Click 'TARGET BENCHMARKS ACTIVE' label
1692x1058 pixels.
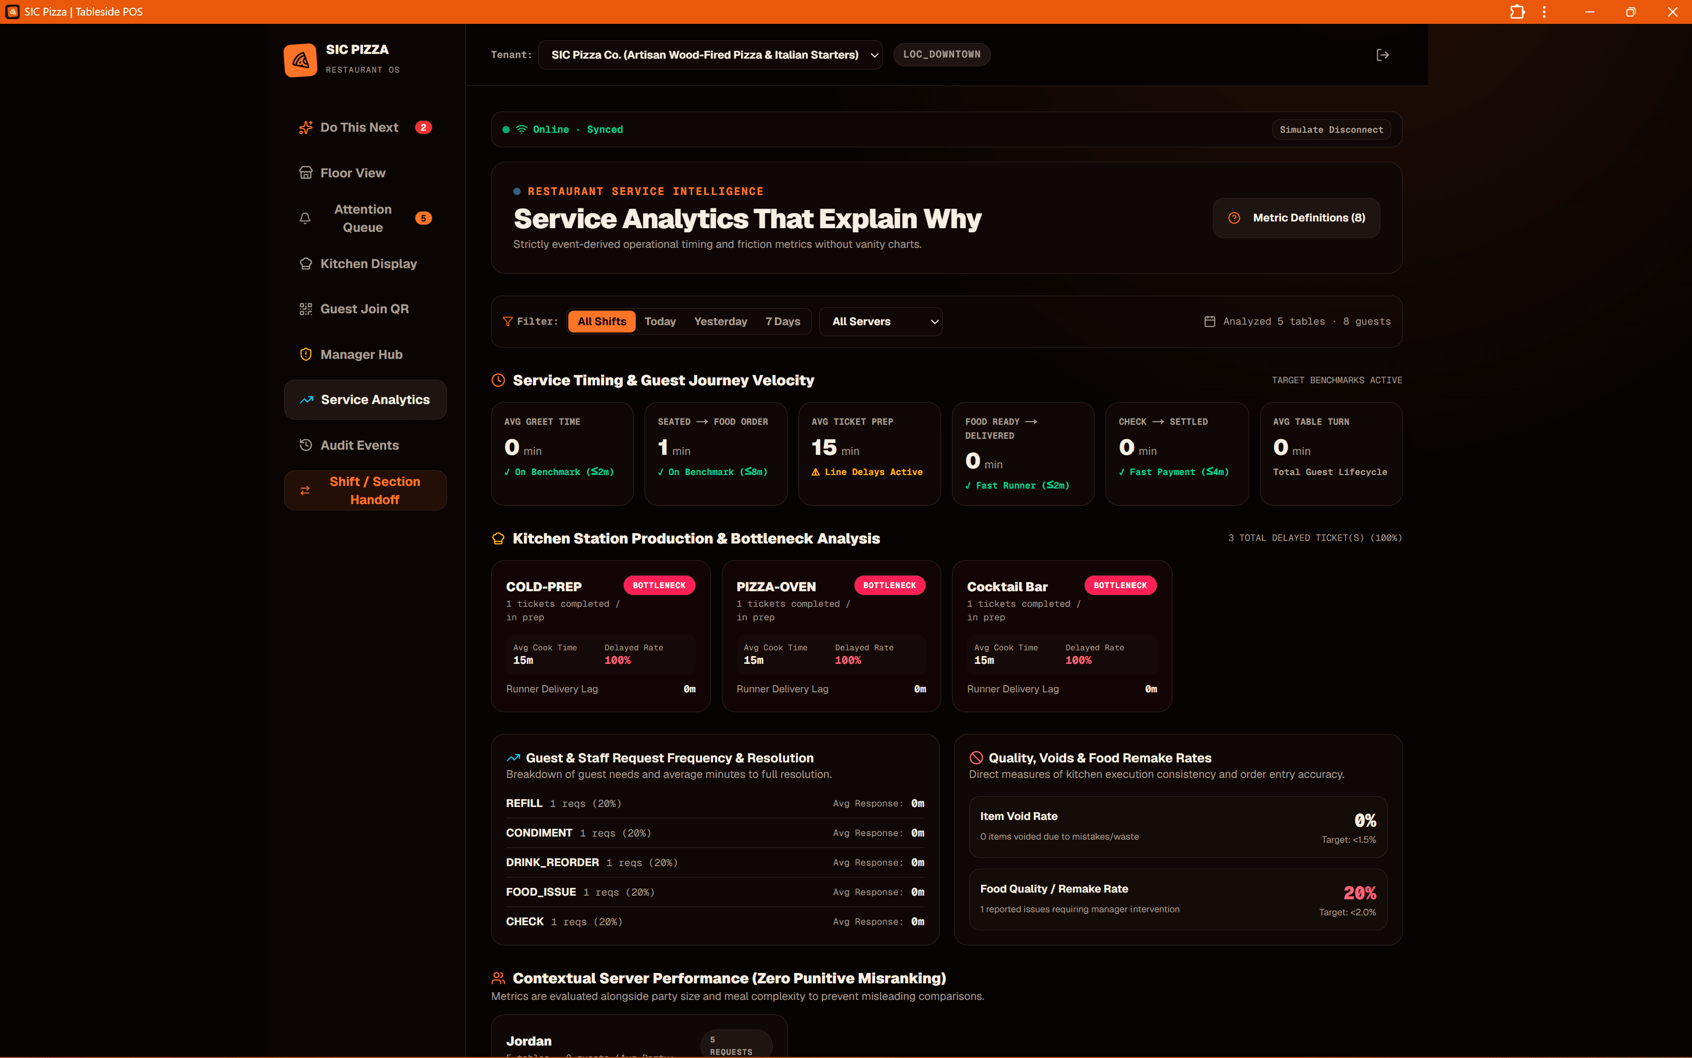click(1337, 380)
